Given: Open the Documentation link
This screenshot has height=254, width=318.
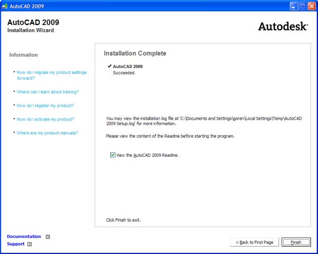Looking at the screenshot, I should point(24,236).
